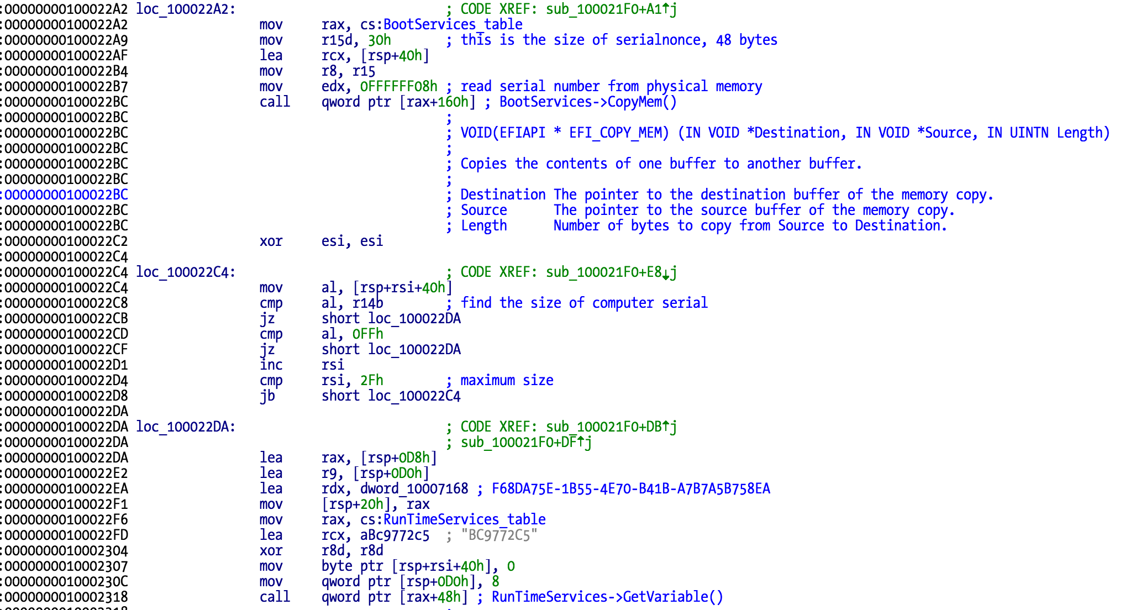Click the BootServices_table symbol reference

pos(453,24)
